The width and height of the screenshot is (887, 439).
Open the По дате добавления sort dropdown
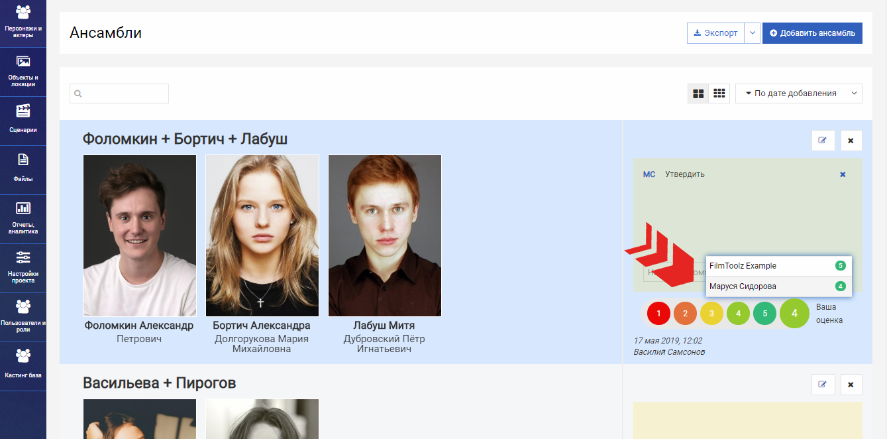click(x=799, y=94)
